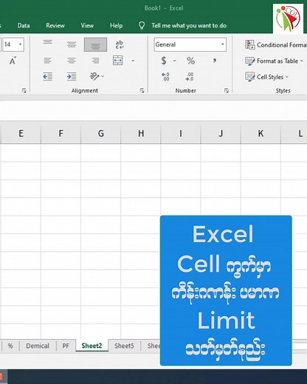Click the Middle Align icon
Screen dimensions: 307x384
click(72, 44)
